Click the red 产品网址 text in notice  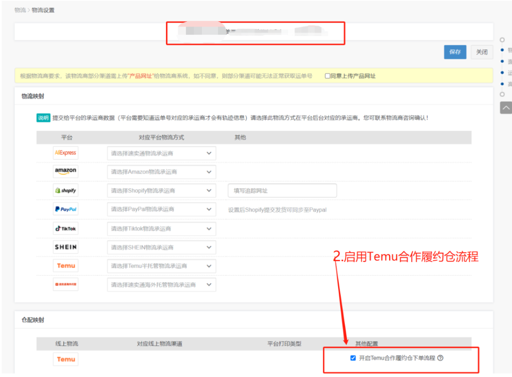click(x=141, y=76)
